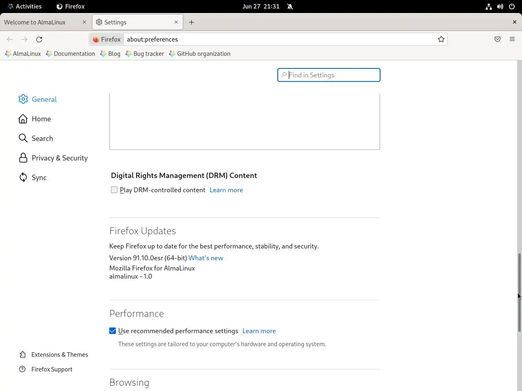Screen dimensions: 522x391
Task: Select the Settings tab
Action: (x=137, y=22)
